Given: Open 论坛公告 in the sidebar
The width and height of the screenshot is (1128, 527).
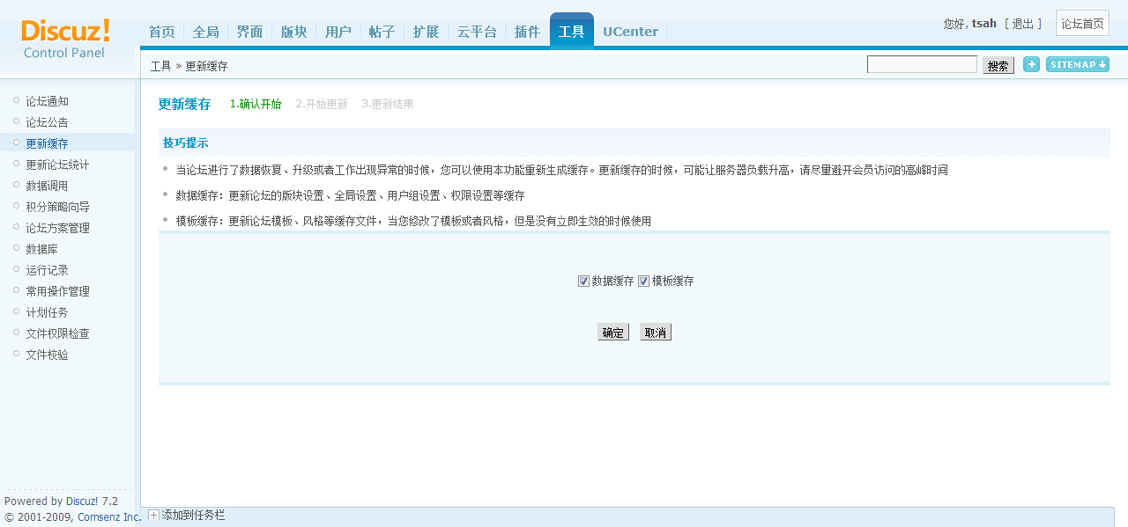Looking at the screenshot, I should (x=47, y=122).
